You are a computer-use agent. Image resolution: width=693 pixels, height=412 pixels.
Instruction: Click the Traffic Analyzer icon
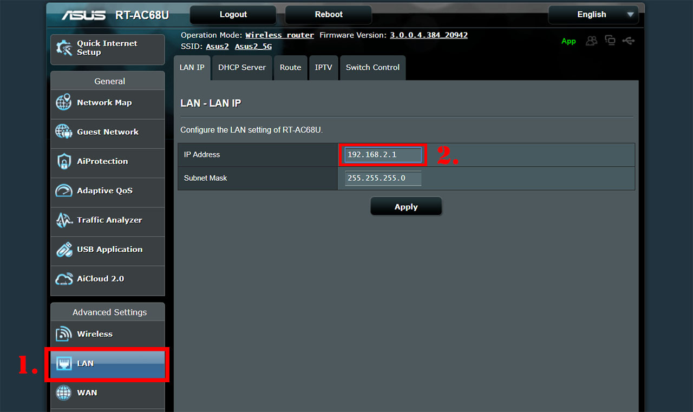(x=64, y=220)
